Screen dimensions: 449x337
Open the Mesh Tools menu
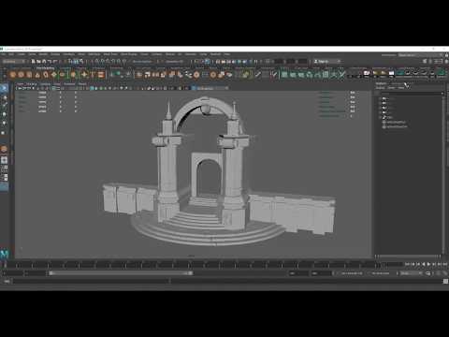[110, 54]
